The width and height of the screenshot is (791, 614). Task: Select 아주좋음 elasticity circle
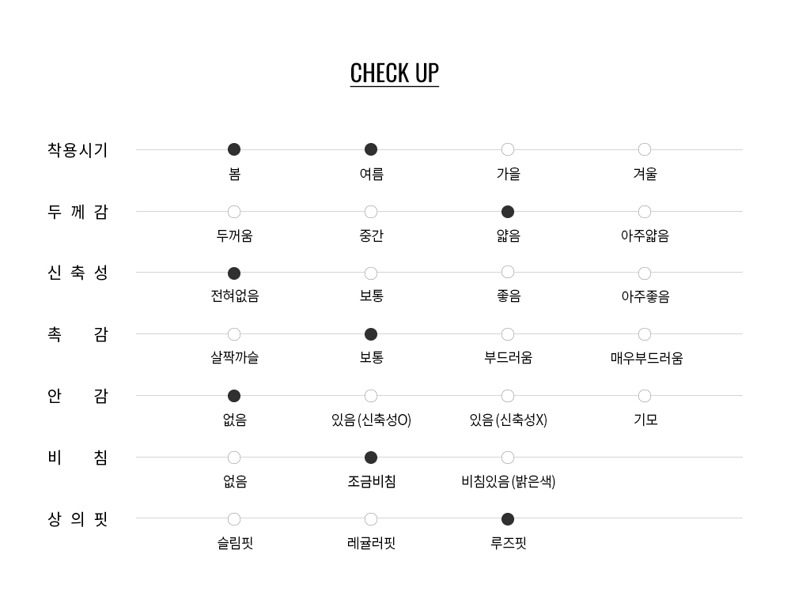[645, 273]
